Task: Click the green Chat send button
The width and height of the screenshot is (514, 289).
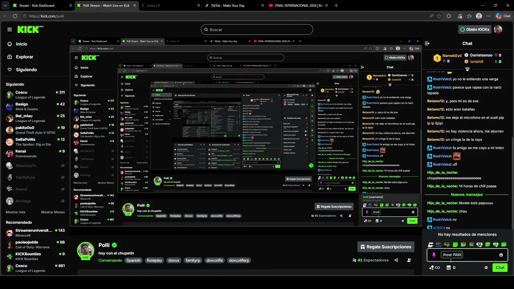Action: [500, 268]
